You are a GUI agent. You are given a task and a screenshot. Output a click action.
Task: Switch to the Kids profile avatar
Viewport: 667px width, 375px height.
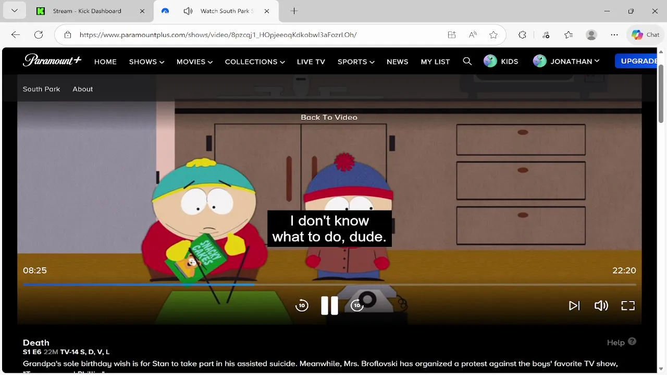pyautogui.click(x=490, y=61)
